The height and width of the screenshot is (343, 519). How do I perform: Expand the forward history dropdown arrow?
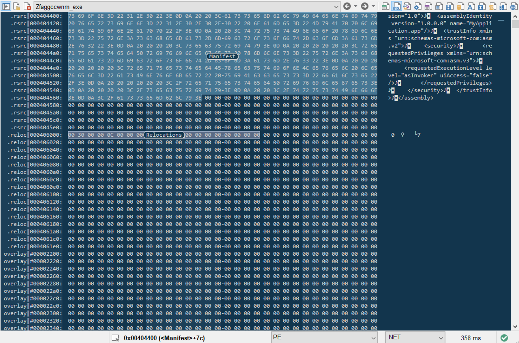(373, 6)
